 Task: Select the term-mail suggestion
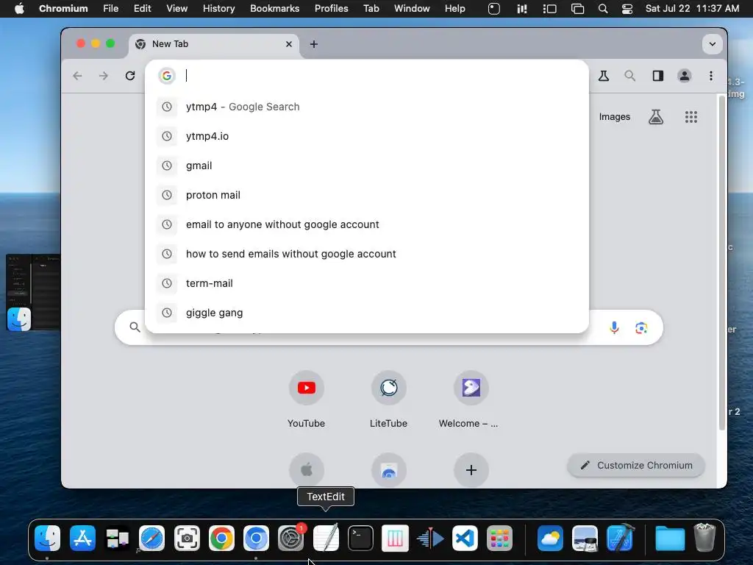(367, 283)
